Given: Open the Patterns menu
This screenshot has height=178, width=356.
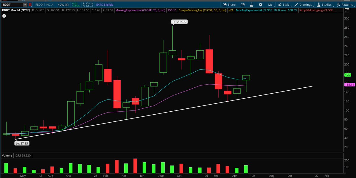Looking at the screenshot, I should 345,5.
